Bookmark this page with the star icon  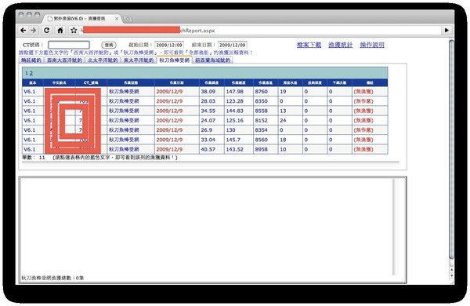(x=74, y=31)
